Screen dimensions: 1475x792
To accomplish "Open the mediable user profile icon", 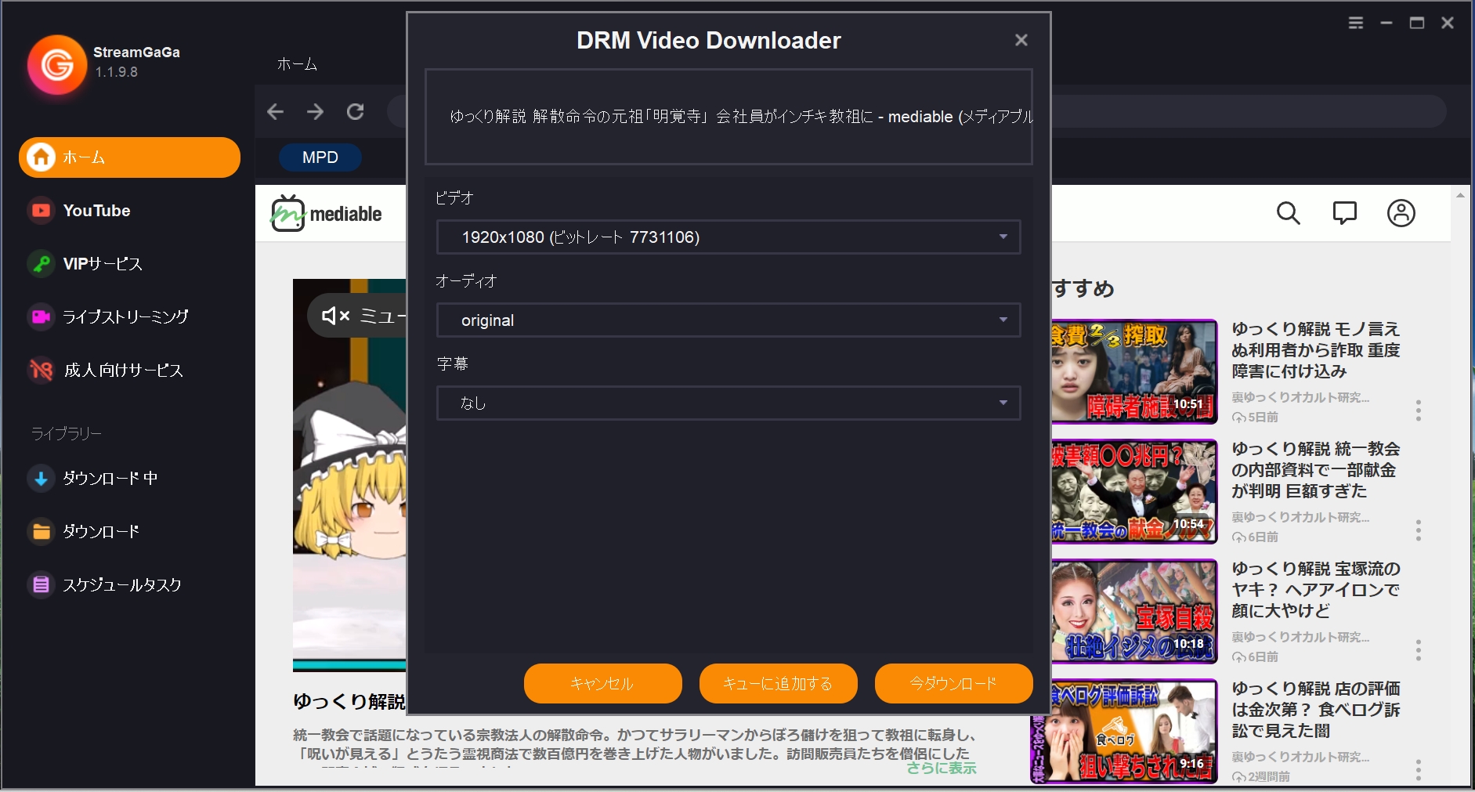I will tap(1401, 212).
